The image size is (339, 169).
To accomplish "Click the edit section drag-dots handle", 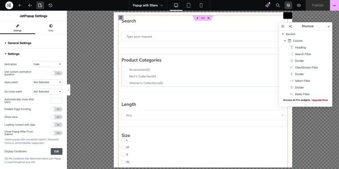I will [x=203, y=18].
